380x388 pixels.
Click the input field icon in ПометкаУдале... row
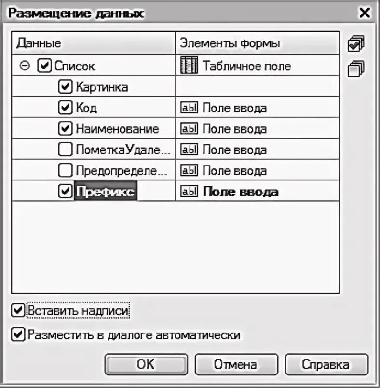point(189,150)
